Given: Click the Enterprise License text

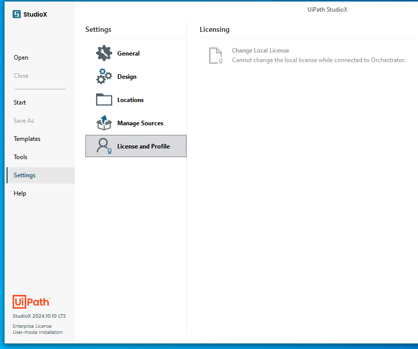Looking at the screenshot, I should click(32, 326).
